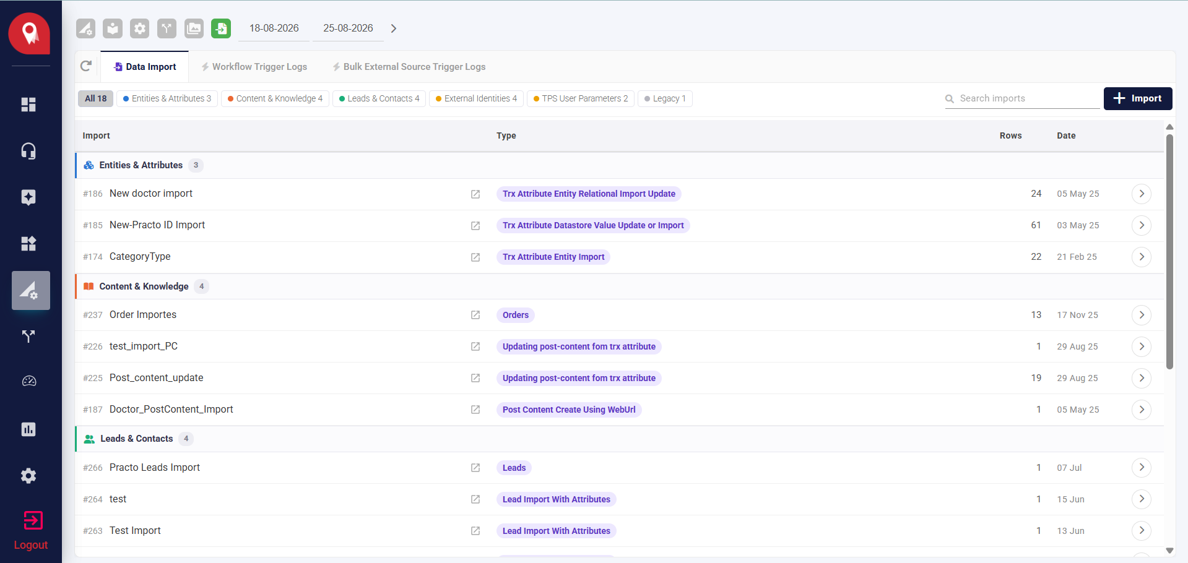The image size is (1188, 563).
Task: Expand details for test_import_PC row
Action: pyautogui.click(x=1142, y=346)
